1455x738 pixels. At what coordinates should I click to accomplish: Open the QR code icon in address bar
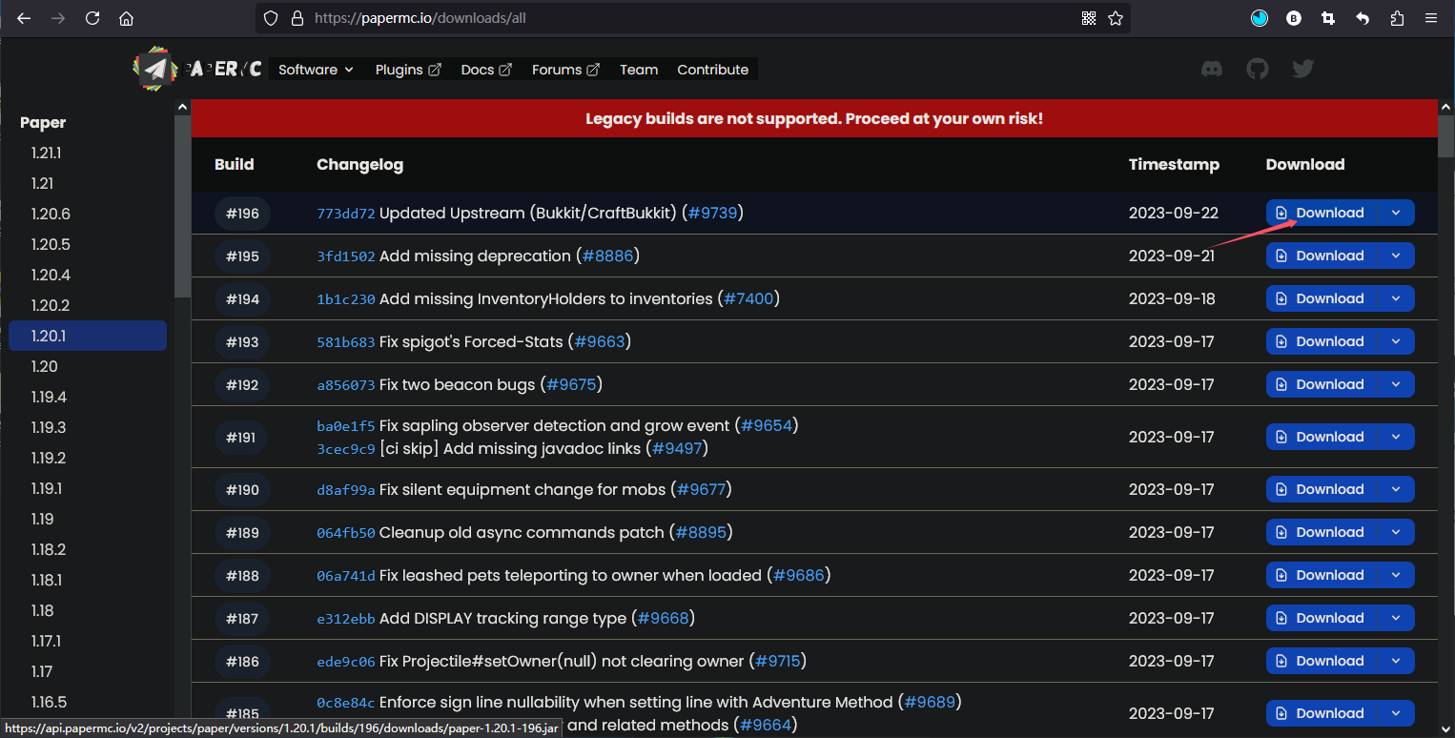(x=1089, y=18)
